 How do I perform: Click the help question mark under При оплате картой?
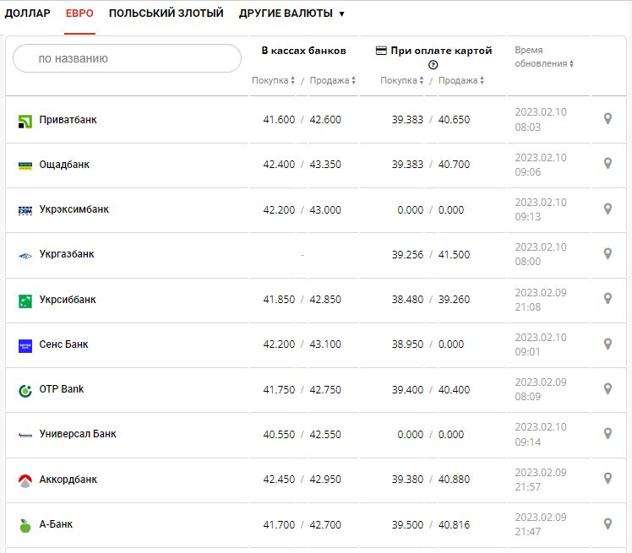pos(433,65)
